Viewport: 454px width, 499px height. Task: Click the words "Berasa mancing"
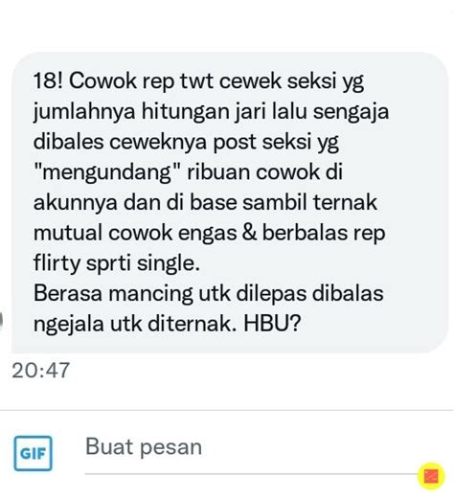[113, 293]
